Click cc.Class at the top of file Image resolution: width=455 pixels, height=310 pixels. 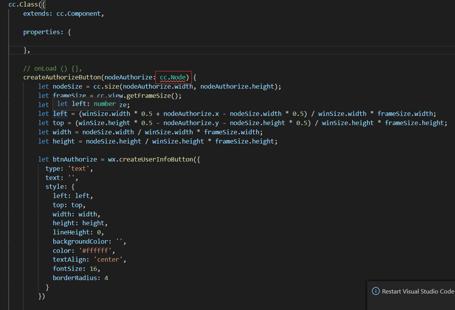(x=23, y=5)
